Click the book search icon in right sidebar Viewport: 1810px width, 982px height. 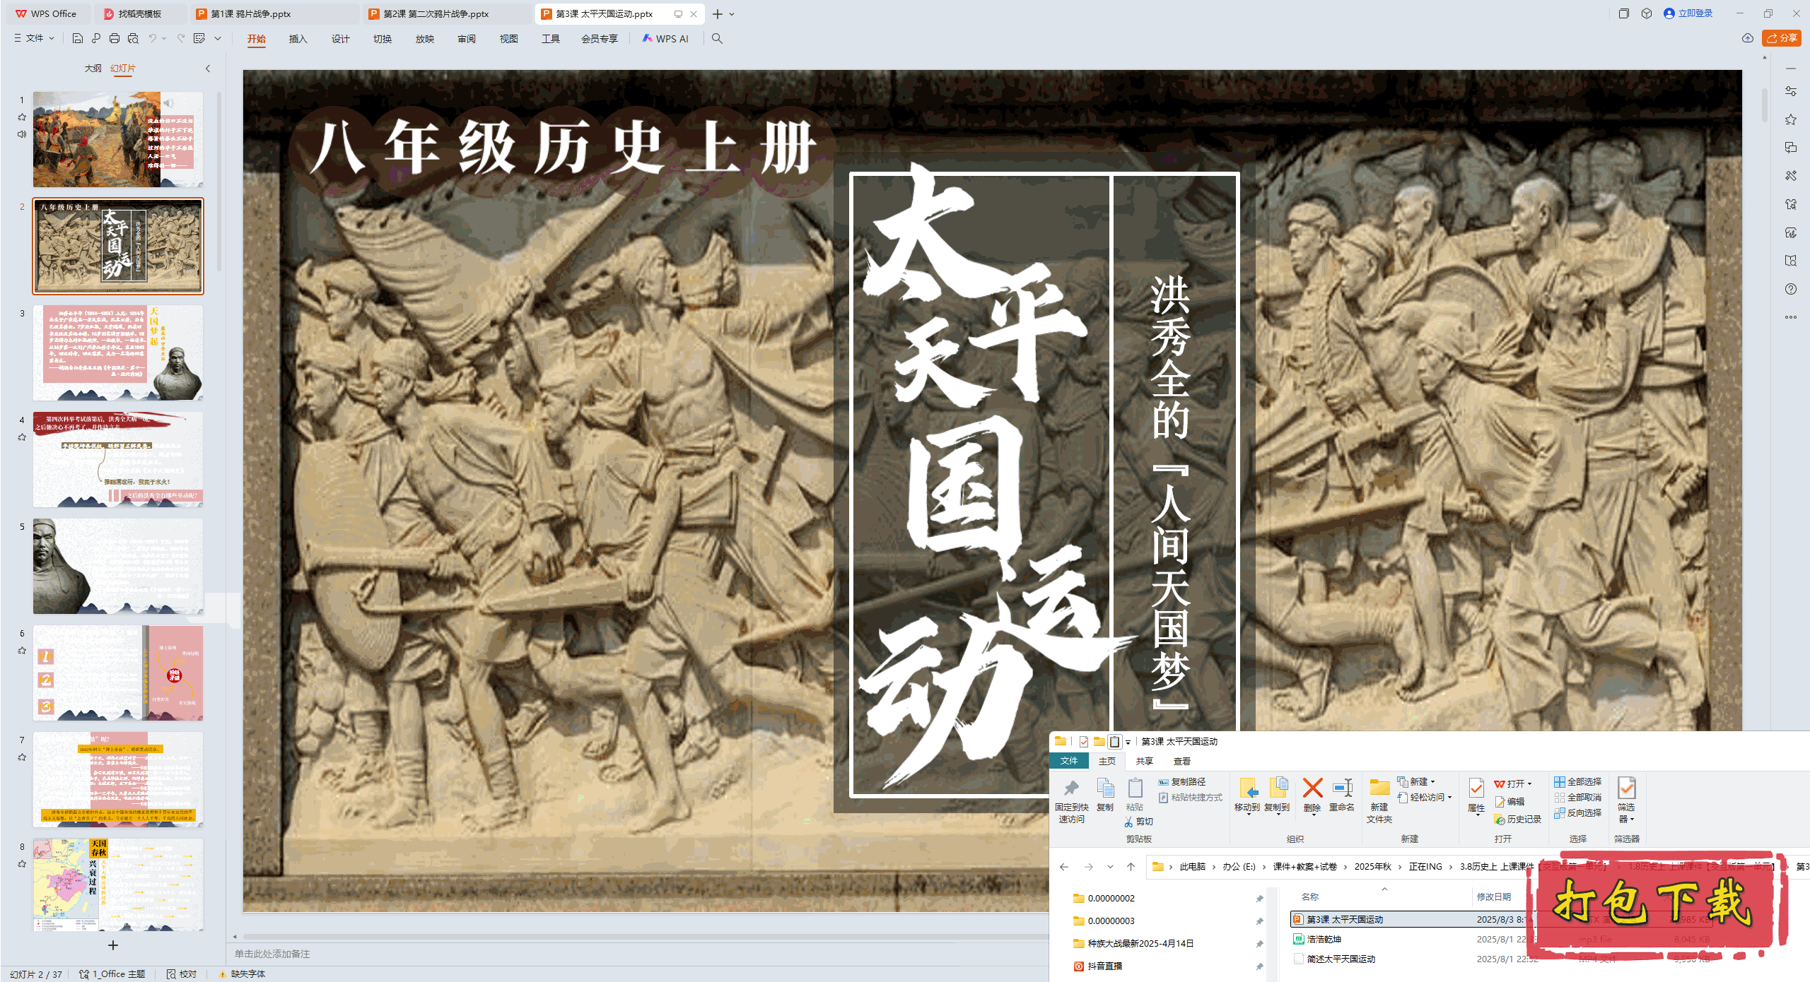[x=1790, y=261]
